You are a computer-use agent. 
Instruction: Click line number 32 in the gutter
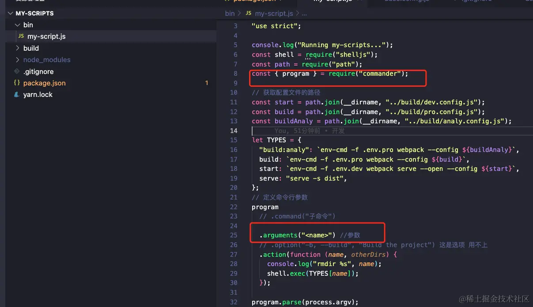click(234, 302)
